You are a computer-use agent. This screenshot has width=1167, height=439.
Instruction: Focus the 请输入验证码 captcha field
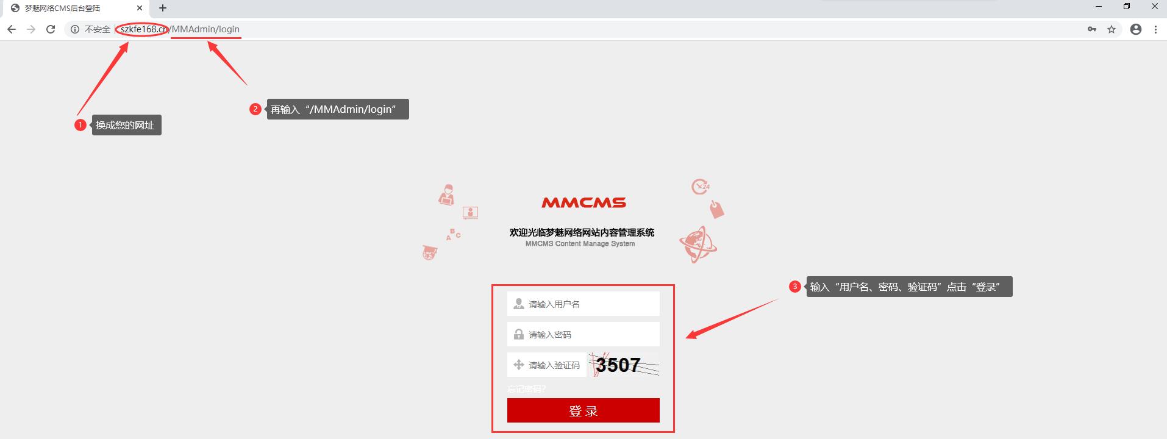pos(547,365)
